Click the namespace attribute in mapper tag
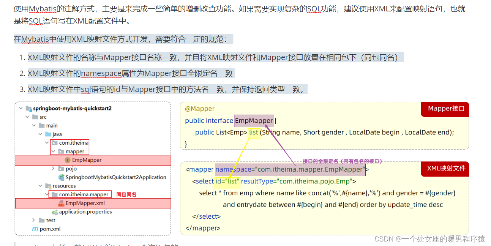 290,169
